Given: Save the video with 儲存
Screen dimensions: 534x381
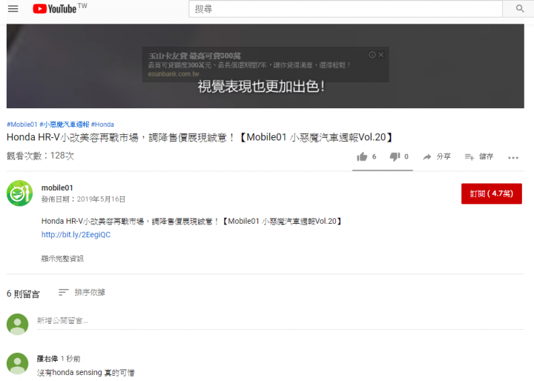Looking at the screenshot, I should pyautogui.click(x=479, y=156).
